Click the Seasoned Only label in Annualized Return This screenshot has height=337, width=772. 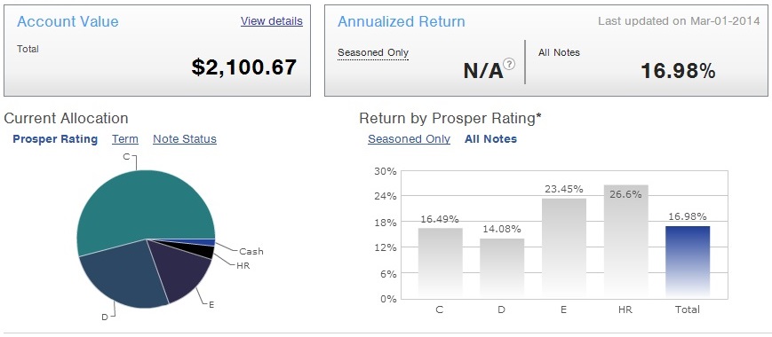[x=373, y=52]
